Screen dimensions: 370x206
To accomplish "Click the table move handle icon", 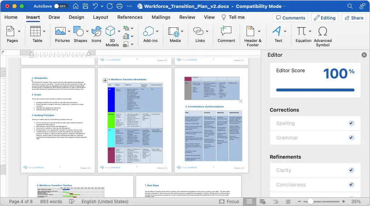I will pyautogui.click(x=105, y=80).
